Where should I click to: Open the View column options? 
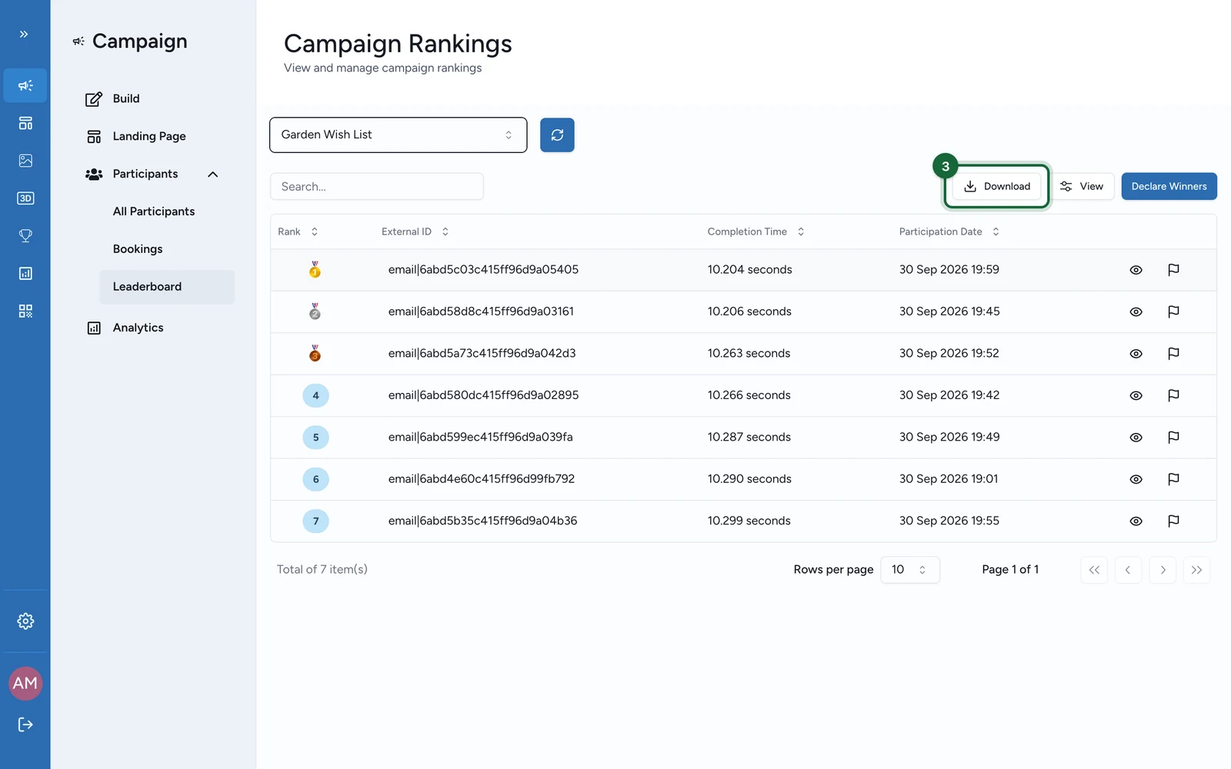1083,186
